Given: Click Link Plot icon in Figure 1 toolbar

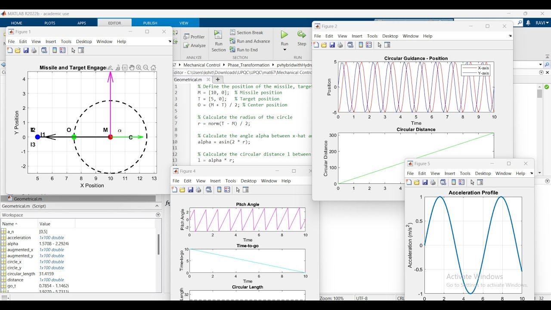Looking at the screenshot, I should [44, 50].
